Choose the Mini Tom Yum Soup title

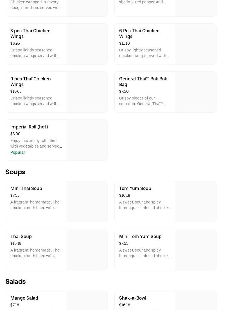click(x=140, y=236)
